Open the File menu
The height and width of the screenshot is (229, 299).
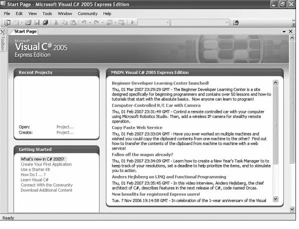pos(7,13)
